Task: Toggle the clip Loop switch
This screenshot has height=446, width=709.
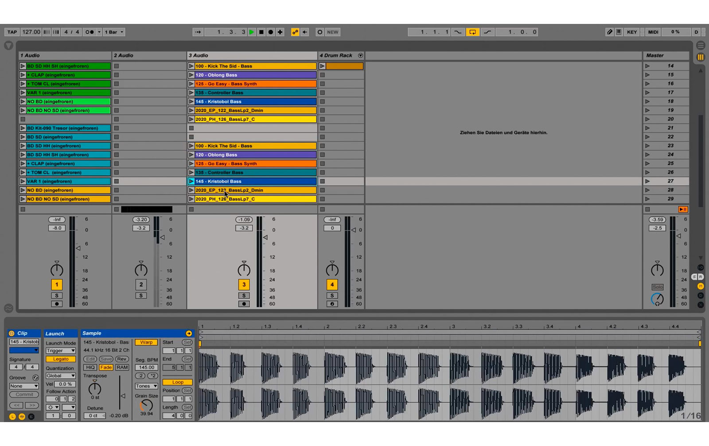Action: point(177,382)
